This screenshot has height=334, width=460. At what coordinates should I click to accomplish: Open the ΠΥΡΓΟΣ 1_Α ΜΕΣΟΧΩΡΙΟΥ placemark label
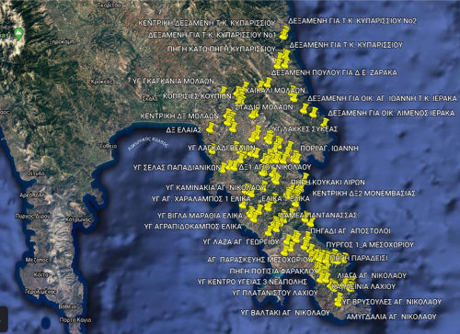[x=370, y=245]
